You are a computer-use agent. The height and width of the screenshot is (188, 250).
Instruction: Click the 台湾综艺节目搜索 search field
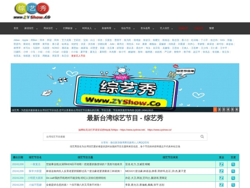[x=121, y=137]
